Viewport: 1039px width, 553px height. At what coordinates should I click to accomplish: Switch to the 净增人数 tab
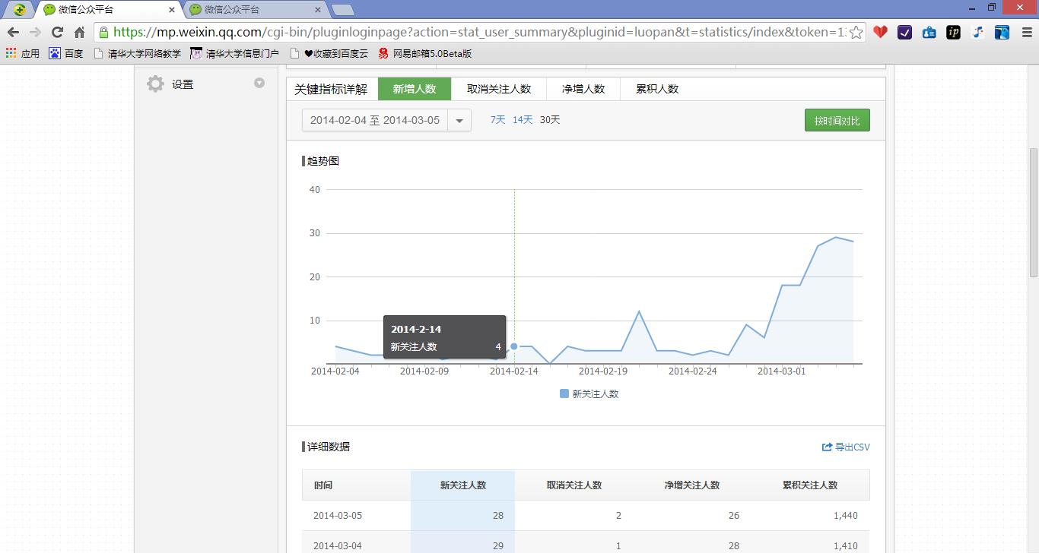pos(583,89)
